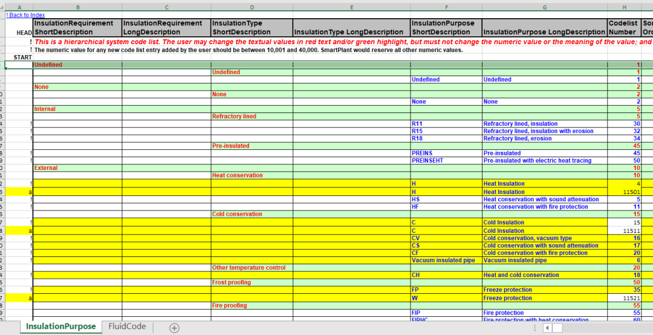Image resolution: width=653 pixels, height=335 pixels.
Task: Select the InsulationPurpose sheet tab
Action: [x=61, y=327]
